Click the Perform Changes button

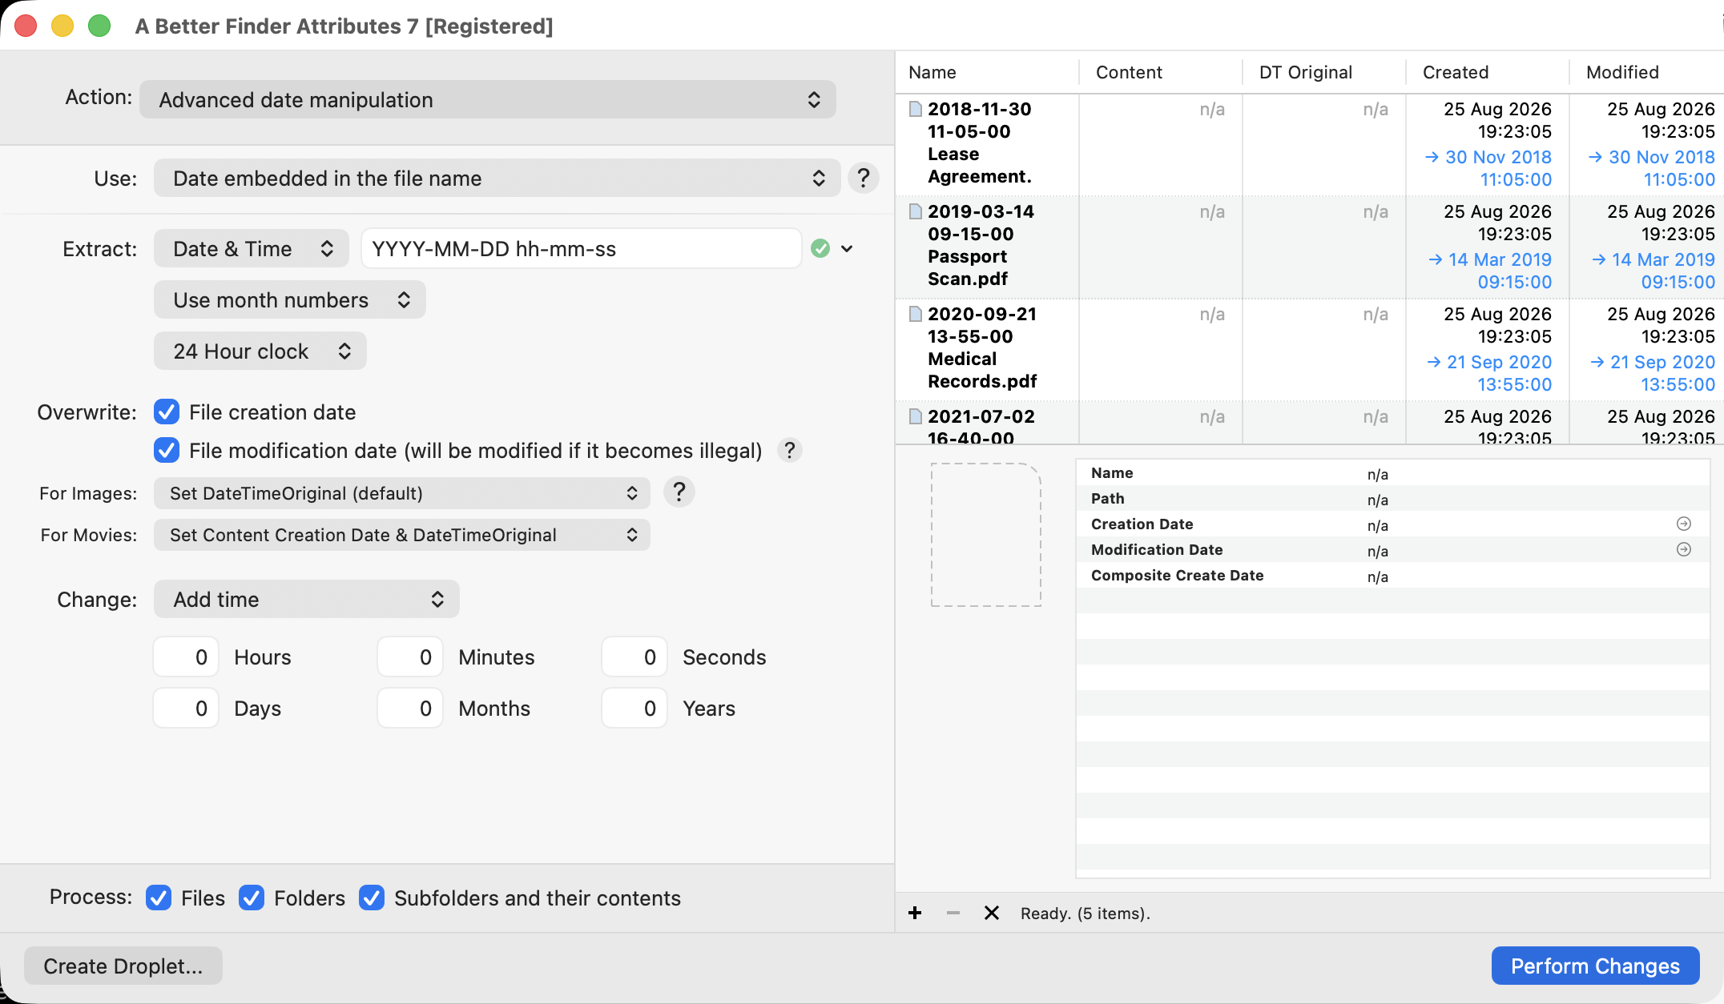(x=1596, y=966)
